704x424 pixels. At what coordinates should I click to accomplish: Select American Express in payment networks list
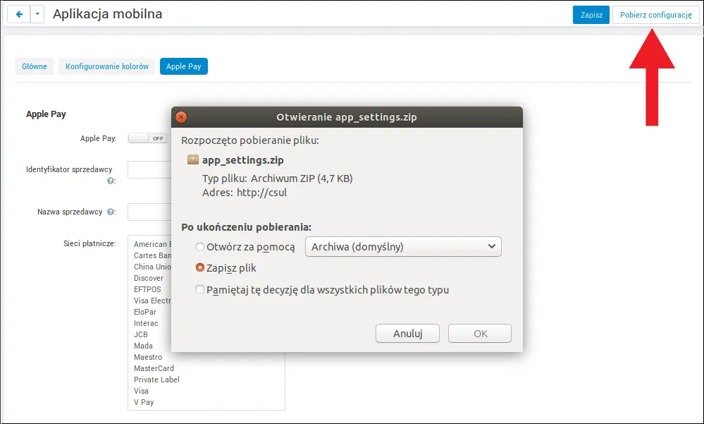[x=153, y=244]
